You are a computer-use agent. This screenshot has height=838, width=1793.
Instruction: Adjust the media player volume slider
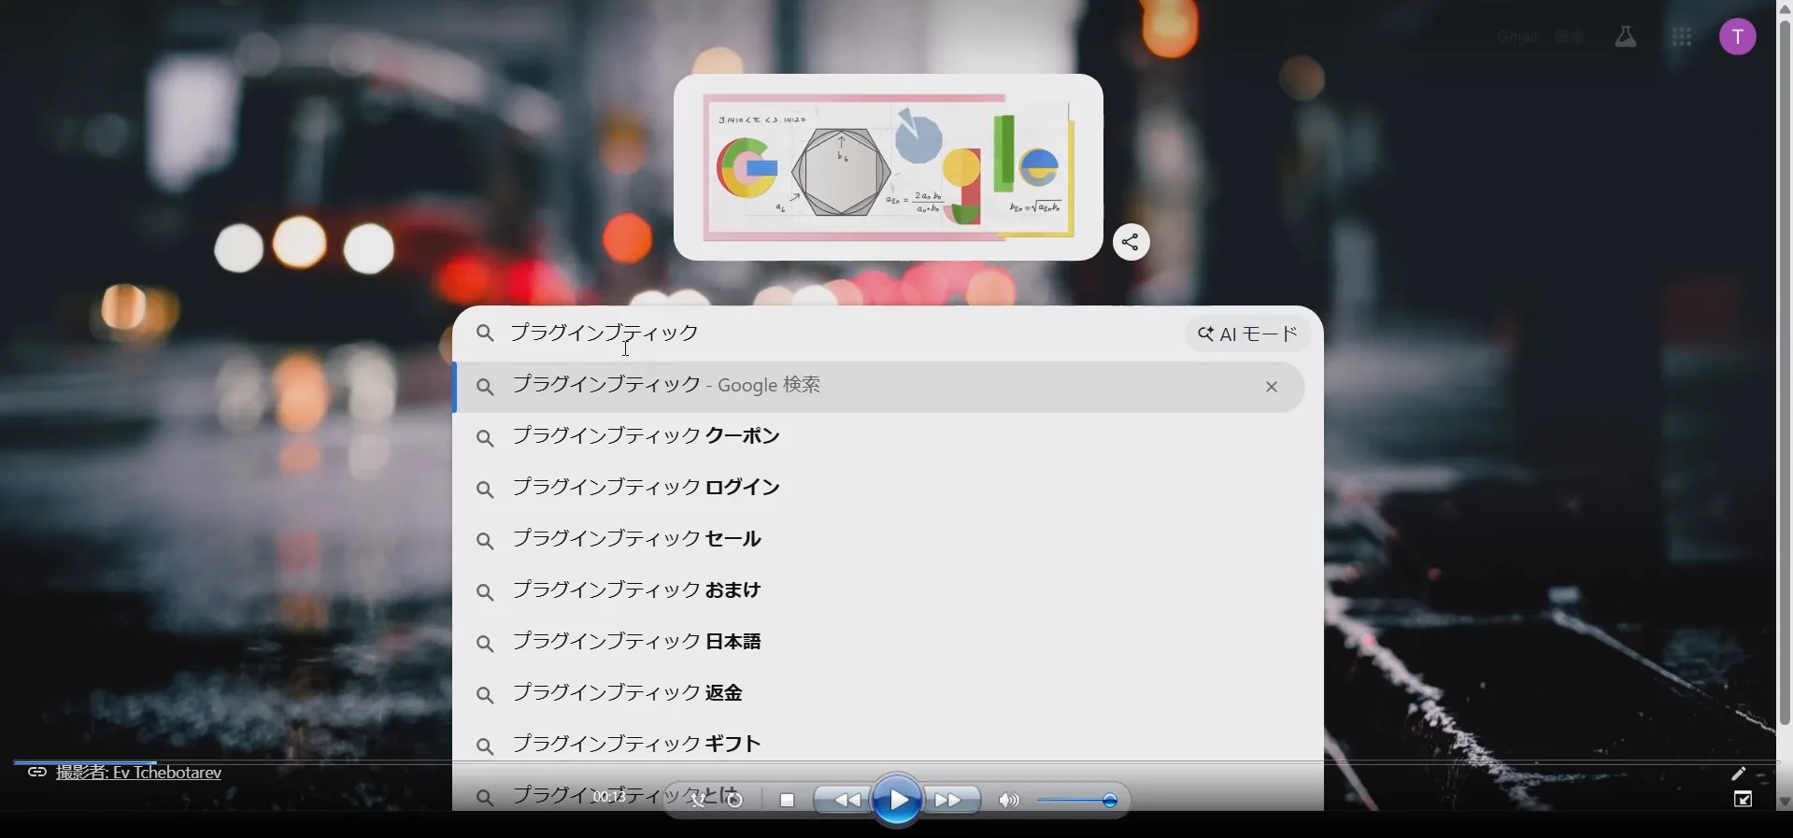[1077, 801]
